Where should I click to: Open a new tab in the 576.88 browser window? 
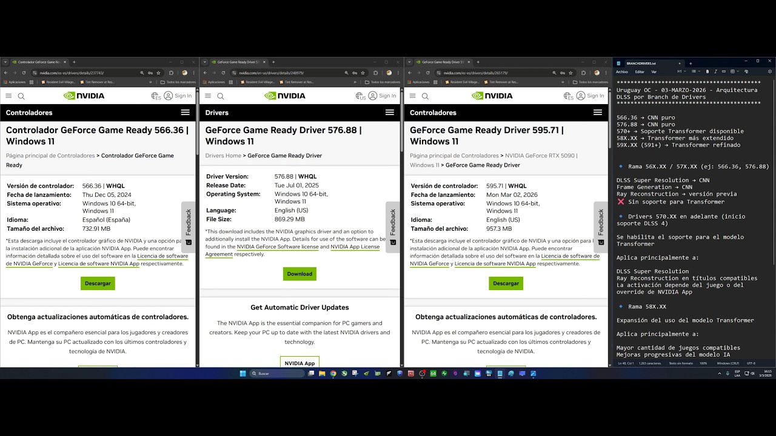pyautogui.click(x=273, y=62)
